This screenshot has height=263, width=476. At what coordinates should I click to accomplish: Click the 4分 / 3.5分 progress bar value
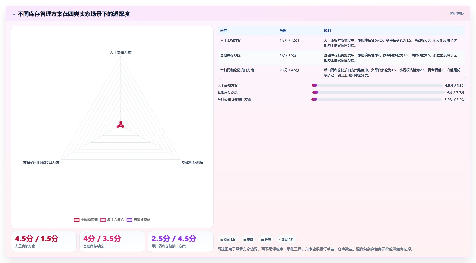pyautogui.click(x=456, y=92)
